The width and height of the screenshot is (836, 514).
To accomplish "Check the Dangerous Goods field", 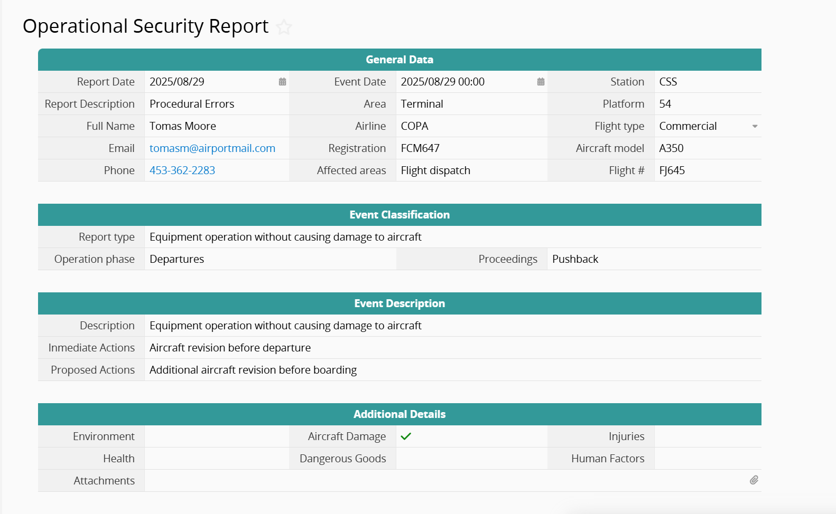I will pos(471,459).
